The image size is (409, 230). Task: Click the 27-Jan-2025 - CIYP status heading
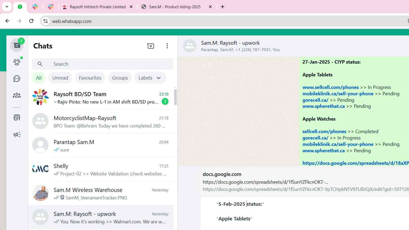pos(332,62)
